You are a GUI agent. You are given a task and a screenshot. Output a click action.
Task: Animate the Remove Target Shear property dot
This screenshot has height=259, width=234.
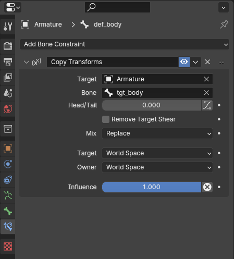(219, 119)
